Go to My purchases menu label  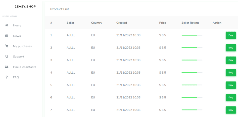point(22,46)
